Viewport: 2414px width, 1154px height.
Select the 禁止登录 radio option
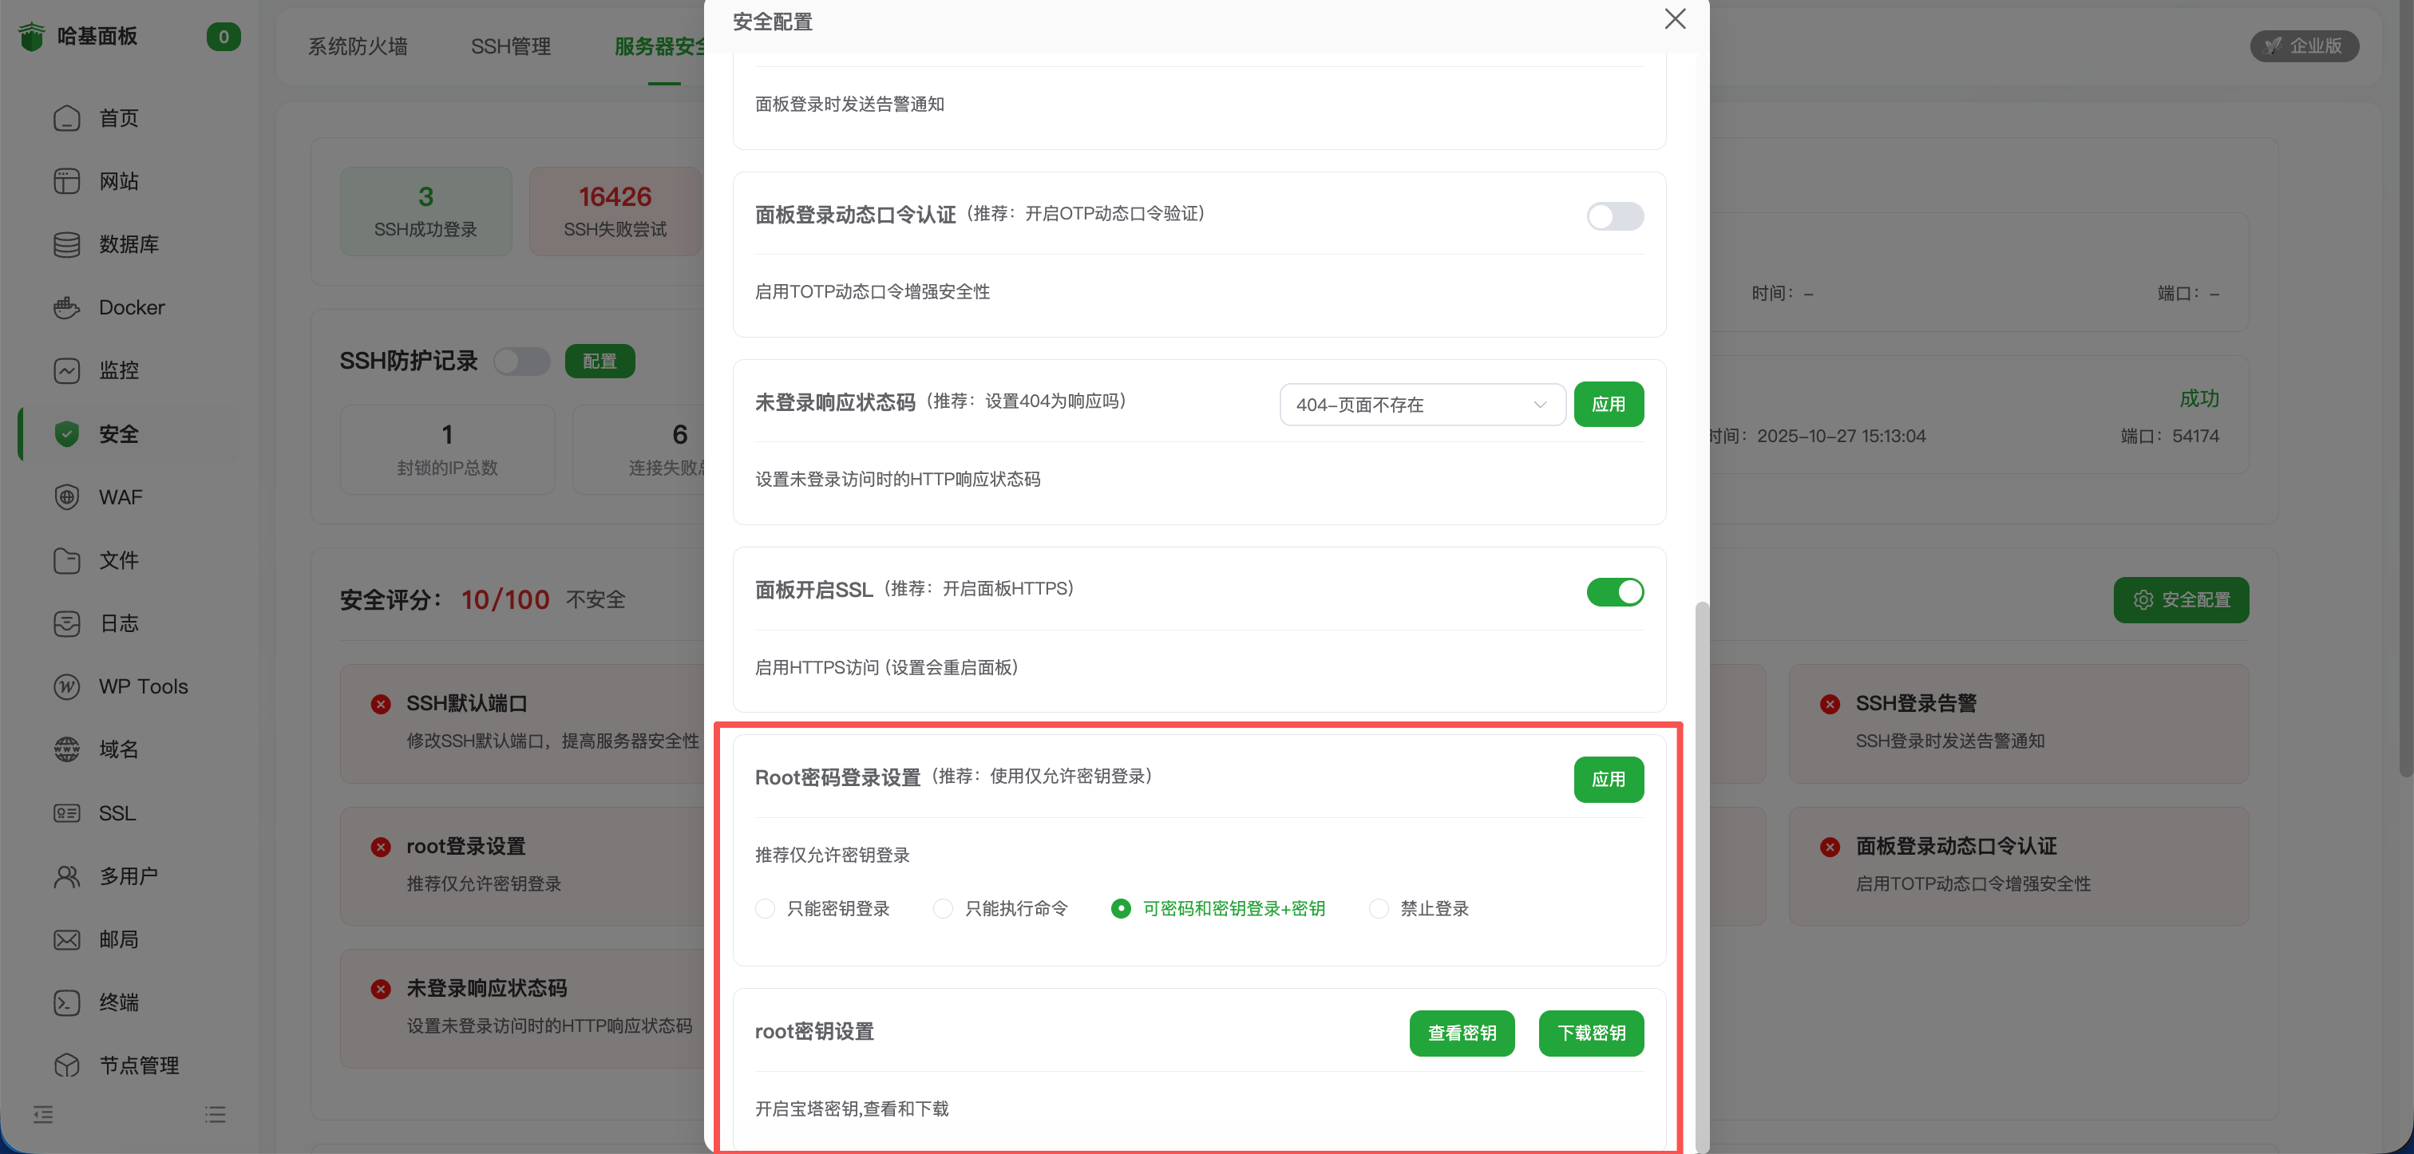[x=1378, y=907]
